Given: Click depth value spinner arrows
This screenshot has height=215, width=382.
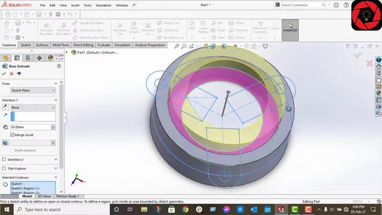Looking at the screenshot, I should [53, 127].
